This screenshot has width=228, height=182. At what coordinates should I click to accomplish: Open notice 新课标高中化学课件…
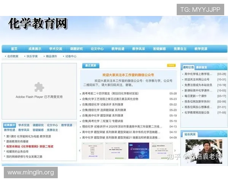pos(198,90)
